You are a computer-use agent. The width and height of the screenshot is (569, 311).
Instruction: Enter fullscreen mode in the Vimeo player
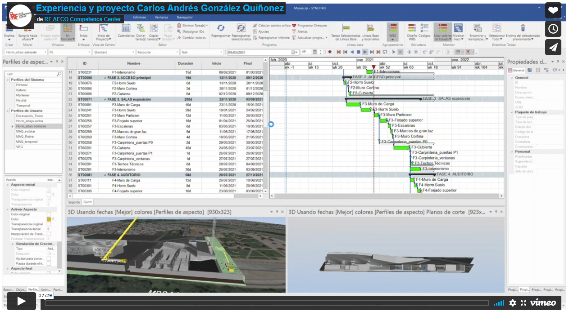(x=523, y=303)
